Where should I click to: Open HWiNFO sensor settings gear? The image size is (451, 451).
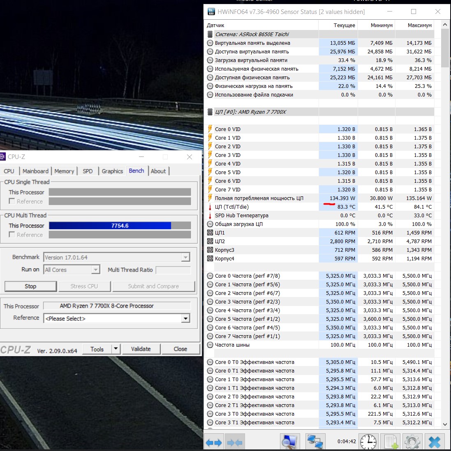click(x=412, y=442)
